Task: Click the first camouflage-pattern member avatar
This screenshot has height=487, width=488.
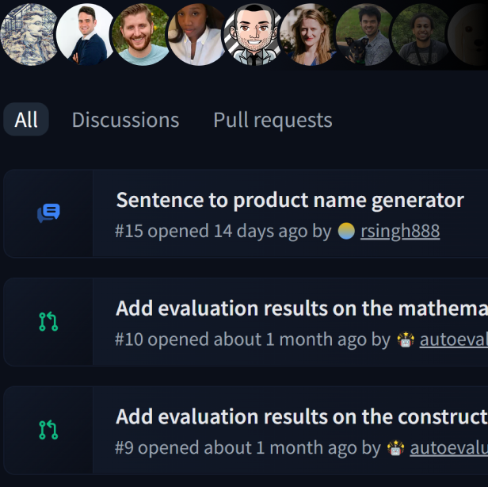Action: (29, 34)
